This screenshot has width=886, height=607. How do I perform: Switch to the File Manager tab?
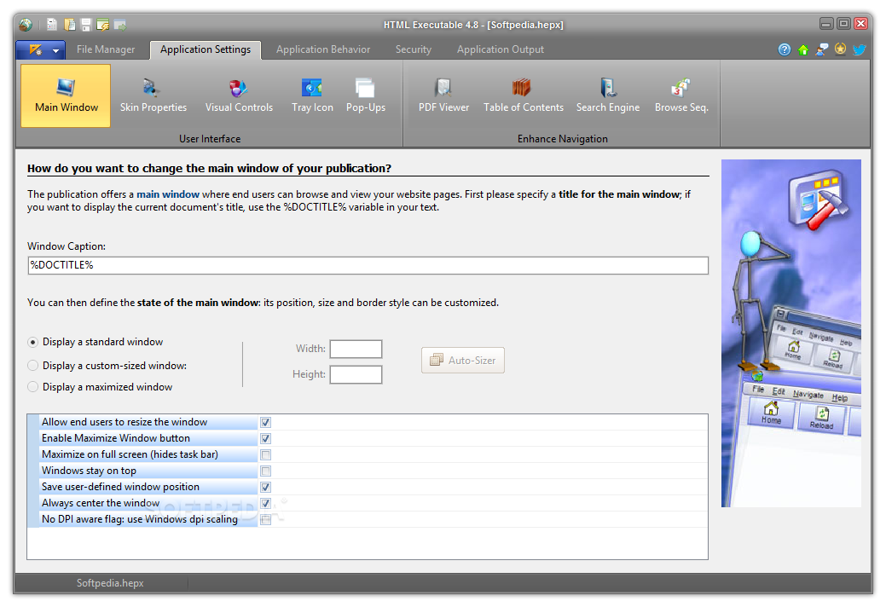tap(106, 49)
